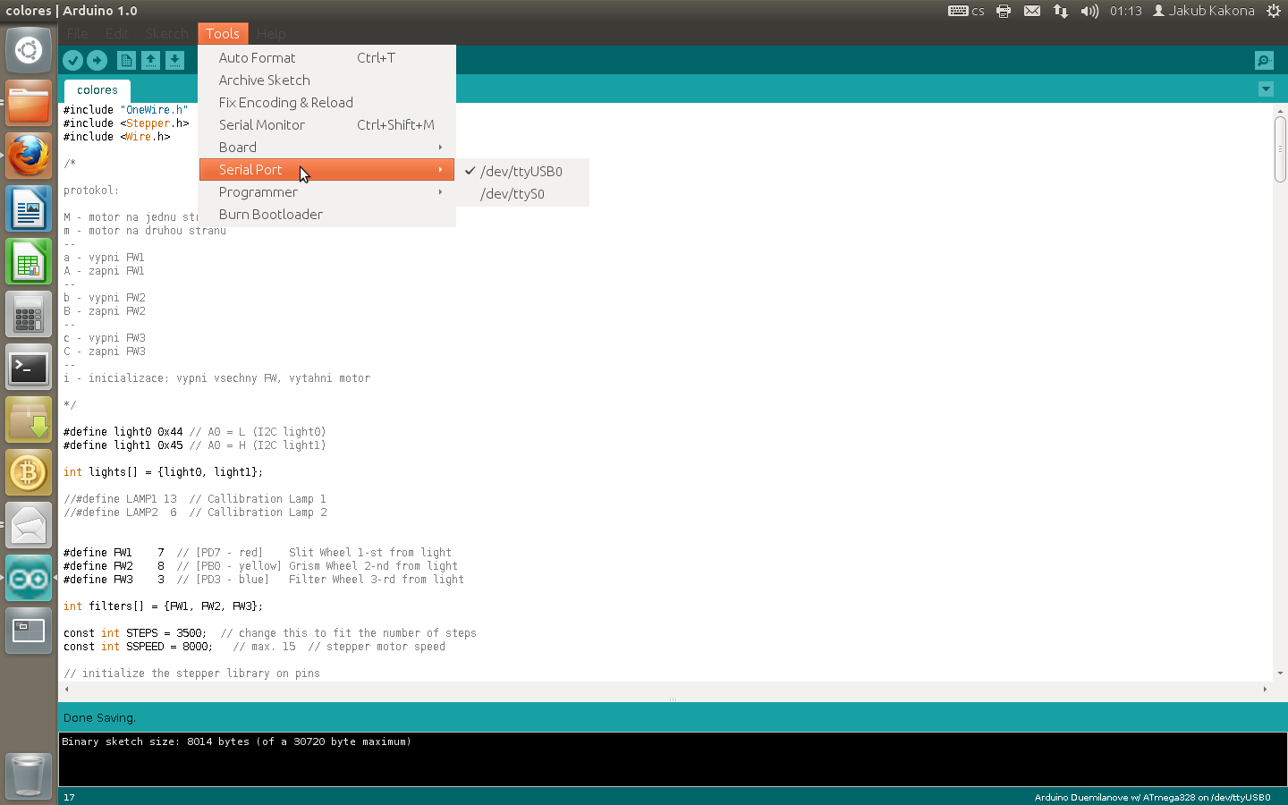
Task: Choose the /dev/ttyS0 serial port
Action: [x=512, y=194]
